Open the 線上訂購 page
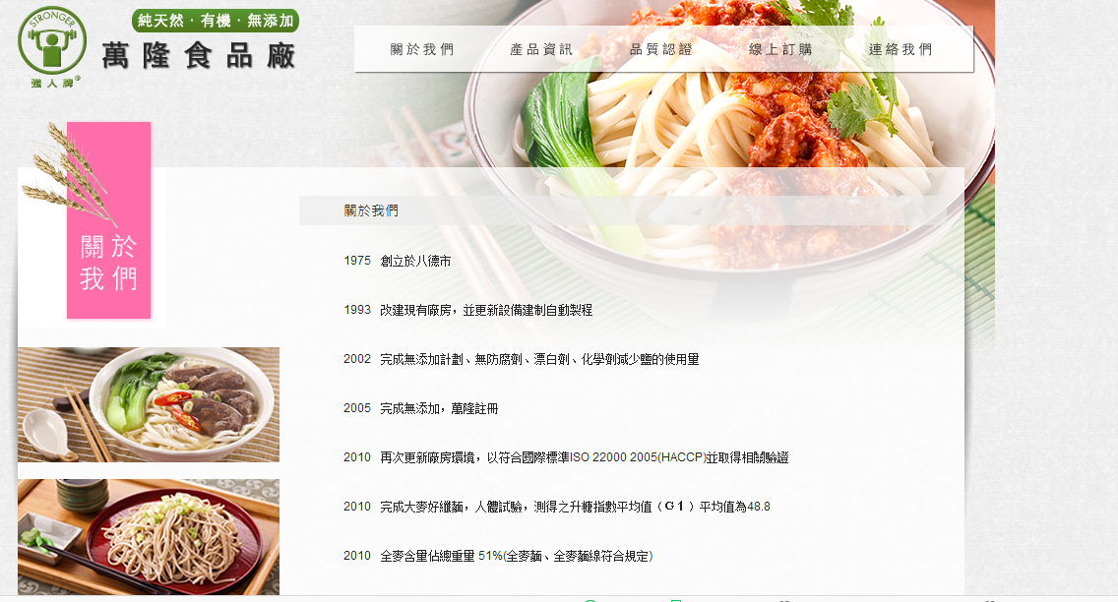The width and height of the screenshot is (1118, 602). 780,49
